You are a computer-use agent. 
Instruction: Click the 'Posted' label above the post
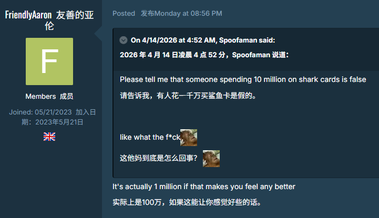(124, 13)
